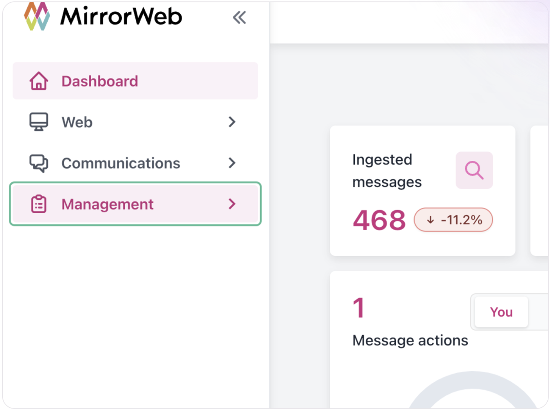The image size is (550, 410).
Task: Expand the Management section chevron
Action: 232,204
